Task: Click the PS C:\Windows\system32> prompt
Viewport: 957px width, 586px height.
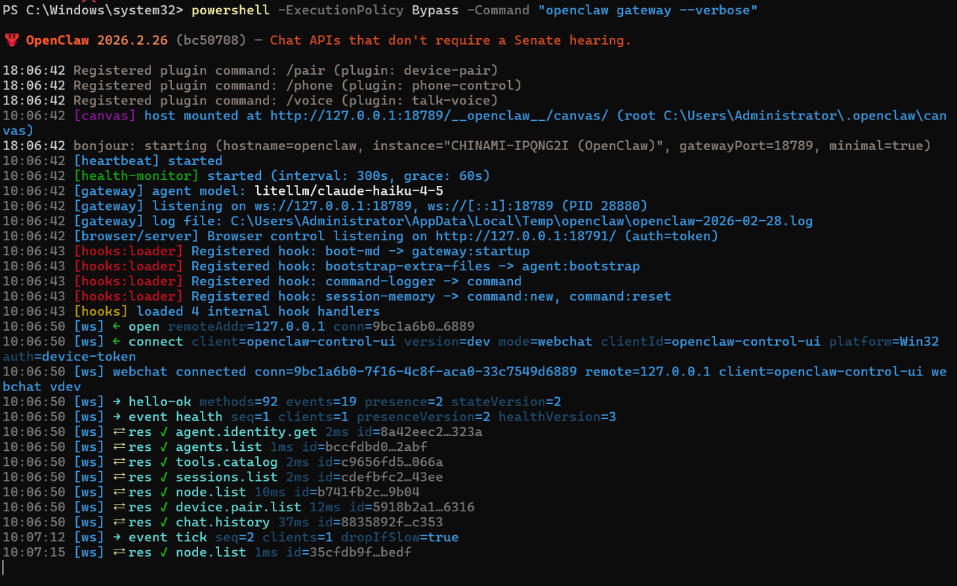Action: coord(93,10)
